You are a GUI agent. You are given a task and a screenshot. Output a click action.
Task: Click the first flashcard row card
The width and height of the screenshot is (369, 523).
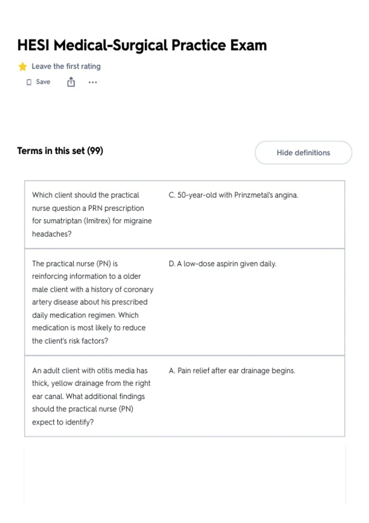184,215
